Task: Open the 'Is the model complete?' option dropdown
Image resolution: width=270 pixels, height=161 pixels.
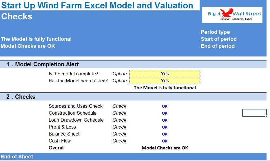Action: (165, 74)
